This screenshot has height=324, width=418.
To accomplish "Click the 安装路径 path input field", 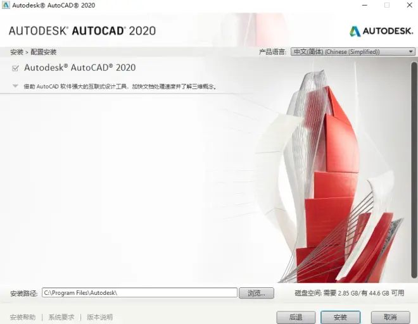I will coord(139,292).
